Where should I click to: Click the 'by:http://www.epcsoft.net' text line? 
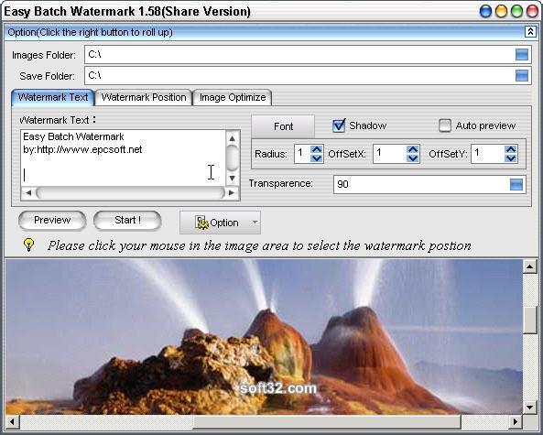(x=82, y=149)
